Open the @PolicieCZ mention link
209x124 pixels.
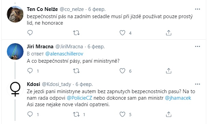point(80,98)
